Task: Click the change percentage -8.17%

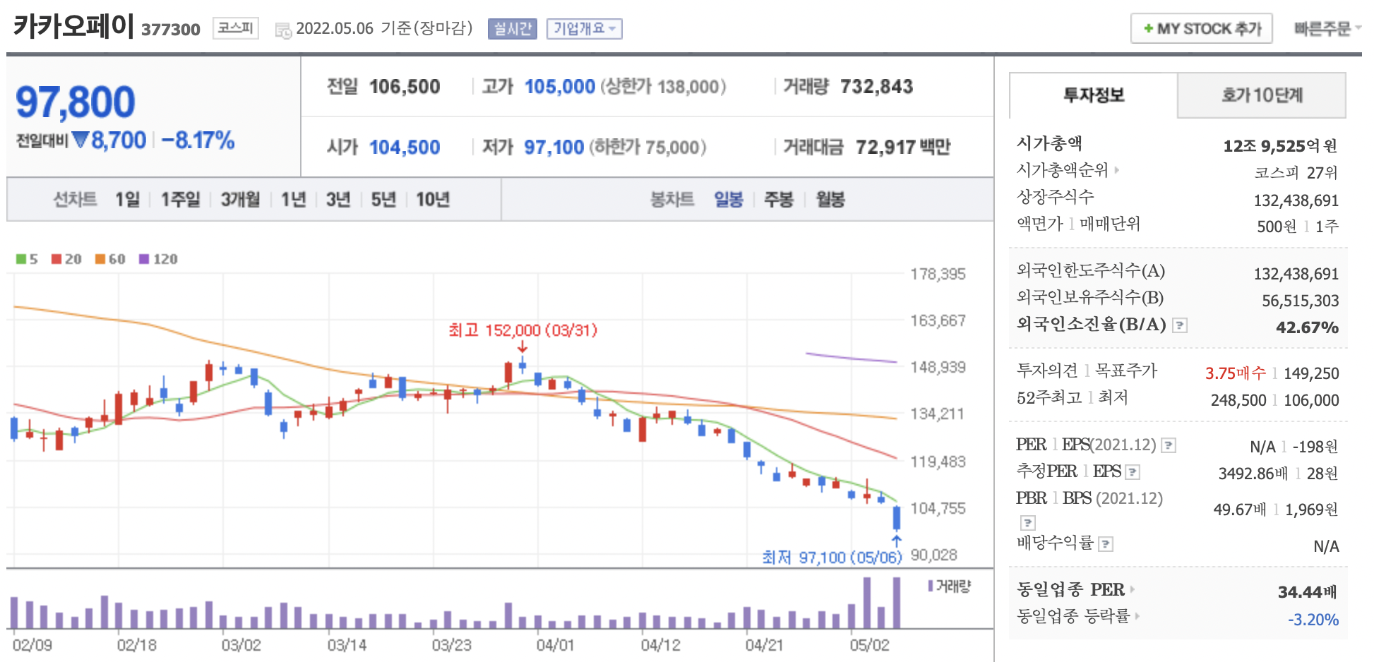Action: click(198, 140)
